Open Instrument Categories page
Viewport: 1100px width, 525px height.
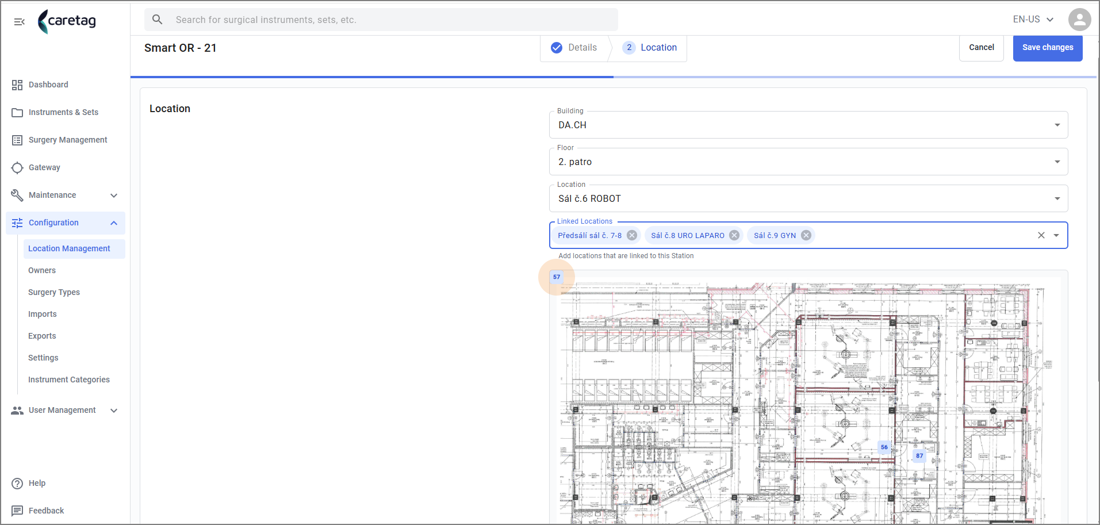[x=69, y=380]
